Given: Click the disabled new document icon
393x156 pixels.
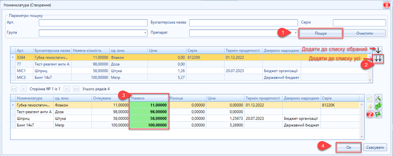Looking at the screenshot, I should click(370, 98).
